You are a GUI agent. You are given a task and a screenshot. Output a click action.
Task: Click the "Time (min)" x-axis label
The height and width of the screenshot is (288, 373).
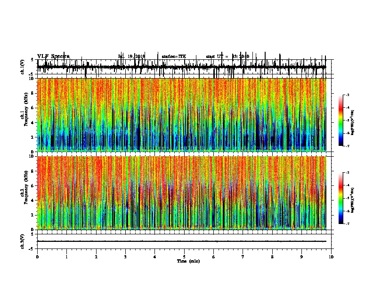188,261
